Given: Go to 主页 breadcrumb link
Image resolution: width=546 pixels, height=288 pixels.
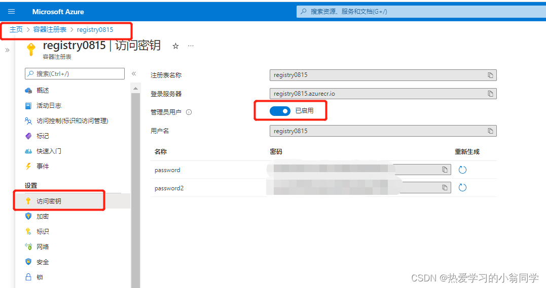Looking at the screenshot, I should click(16, 29).
